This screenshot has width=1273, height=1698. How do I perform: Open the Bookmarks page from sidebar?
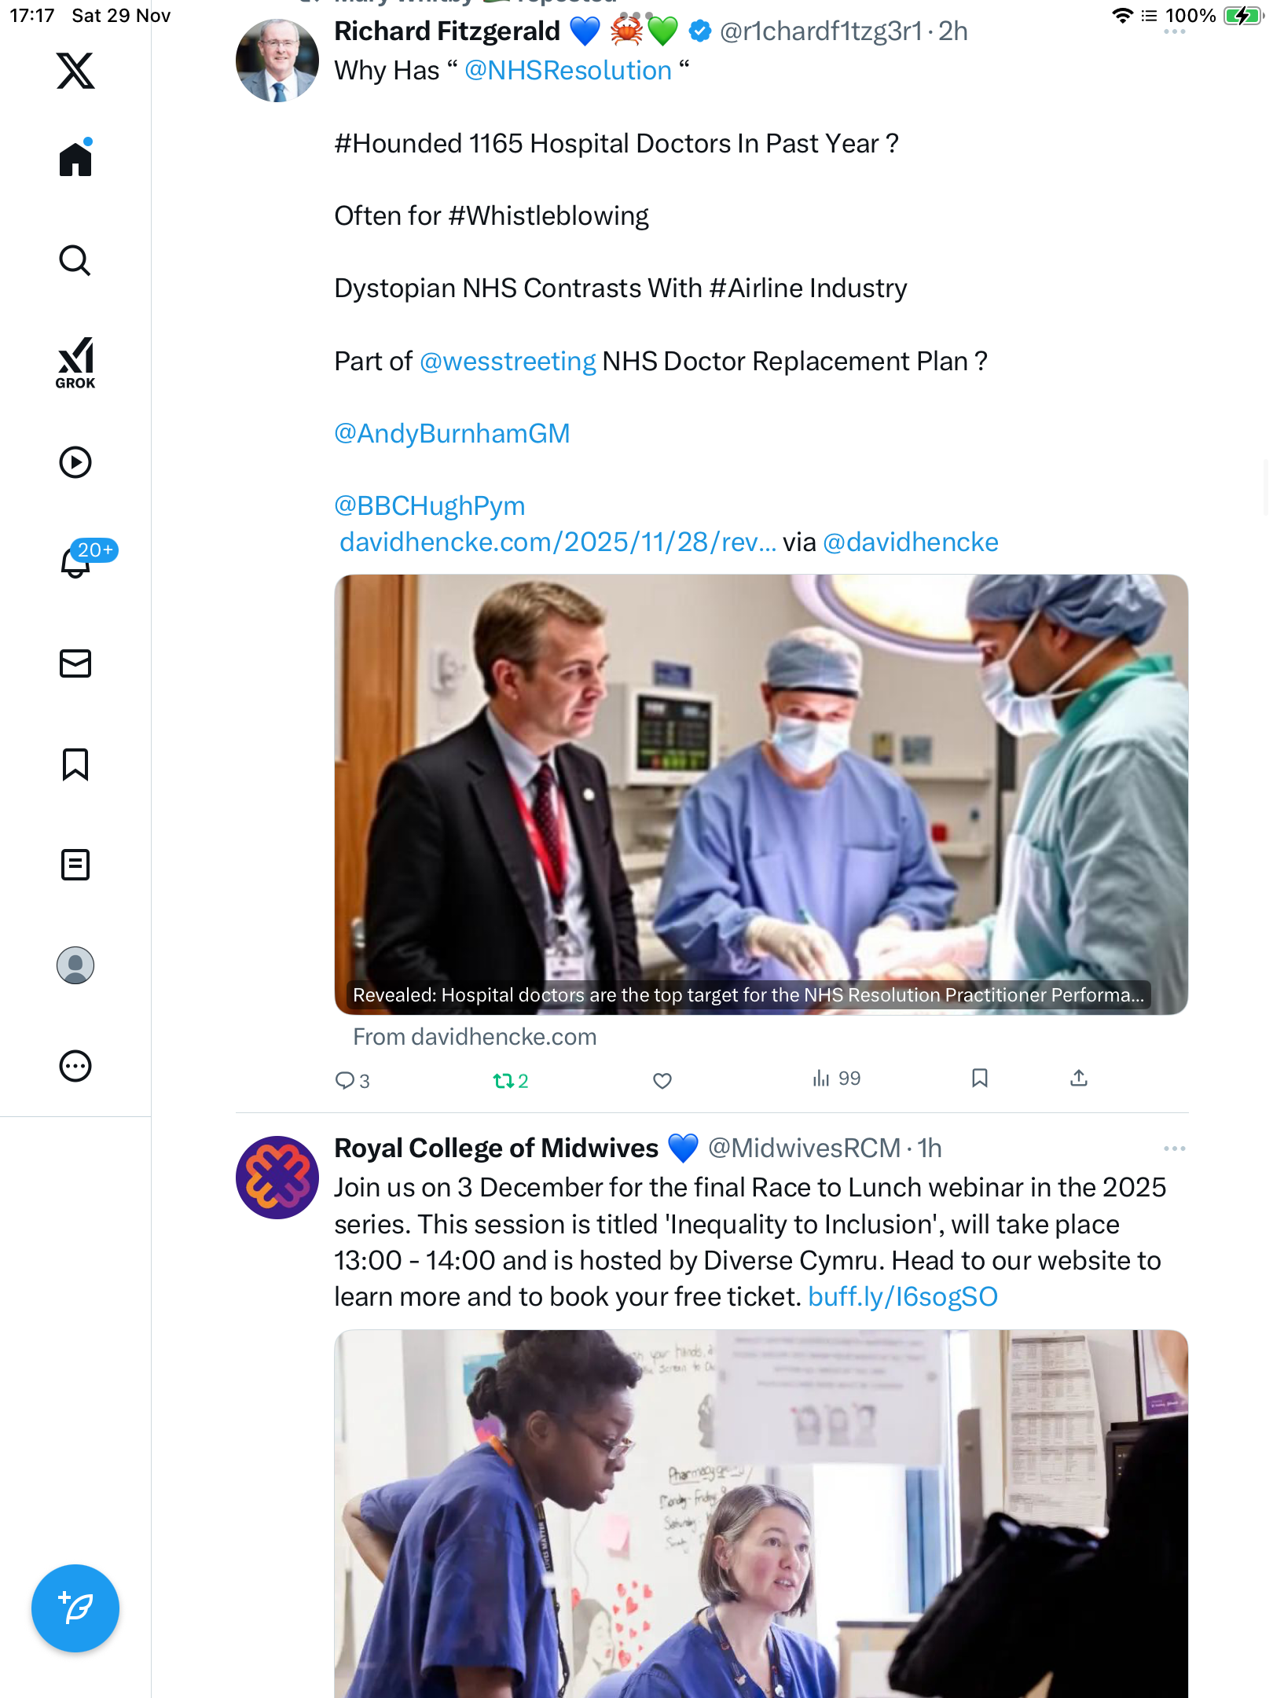(x=75, y=764)
